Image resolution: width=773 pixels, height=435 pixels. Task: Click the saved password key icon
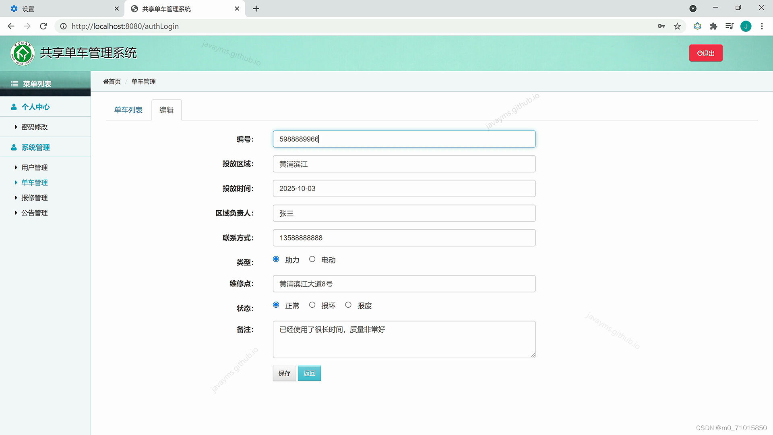click(661, 26)
